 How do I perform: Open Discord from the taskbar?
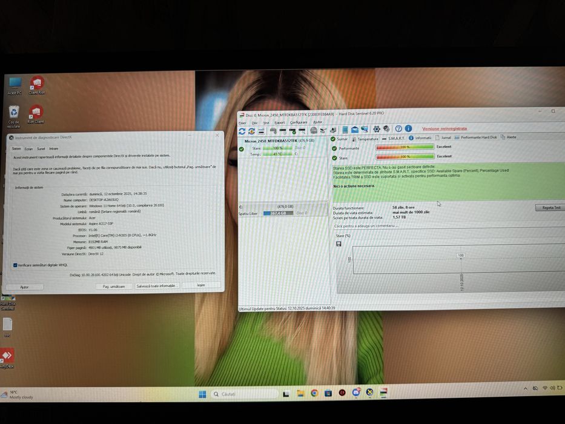tap(356, 393)
